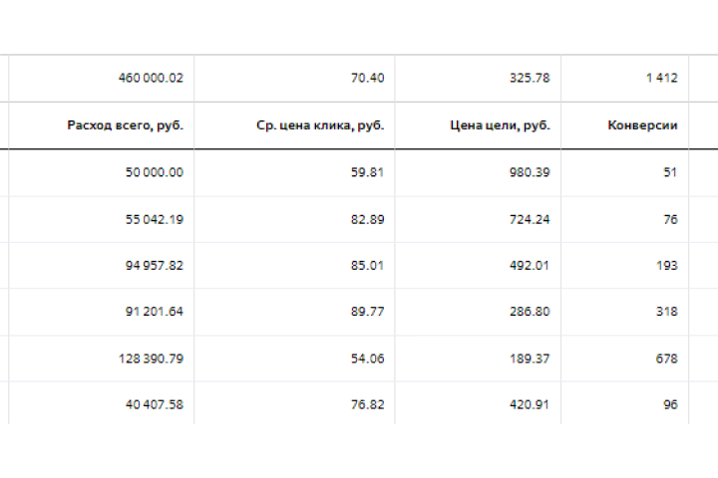Click the conversions value 678
The image size is (718, 478).
[666, 358]
